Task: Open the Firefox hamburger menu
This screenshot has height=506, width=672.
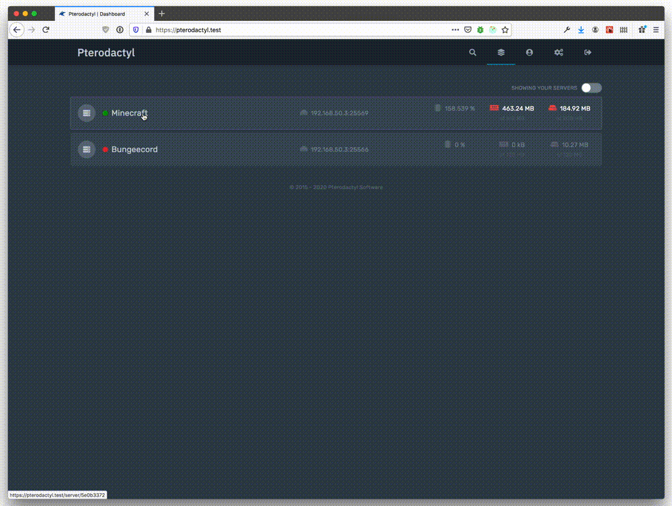Action: (x=656, y=30)
